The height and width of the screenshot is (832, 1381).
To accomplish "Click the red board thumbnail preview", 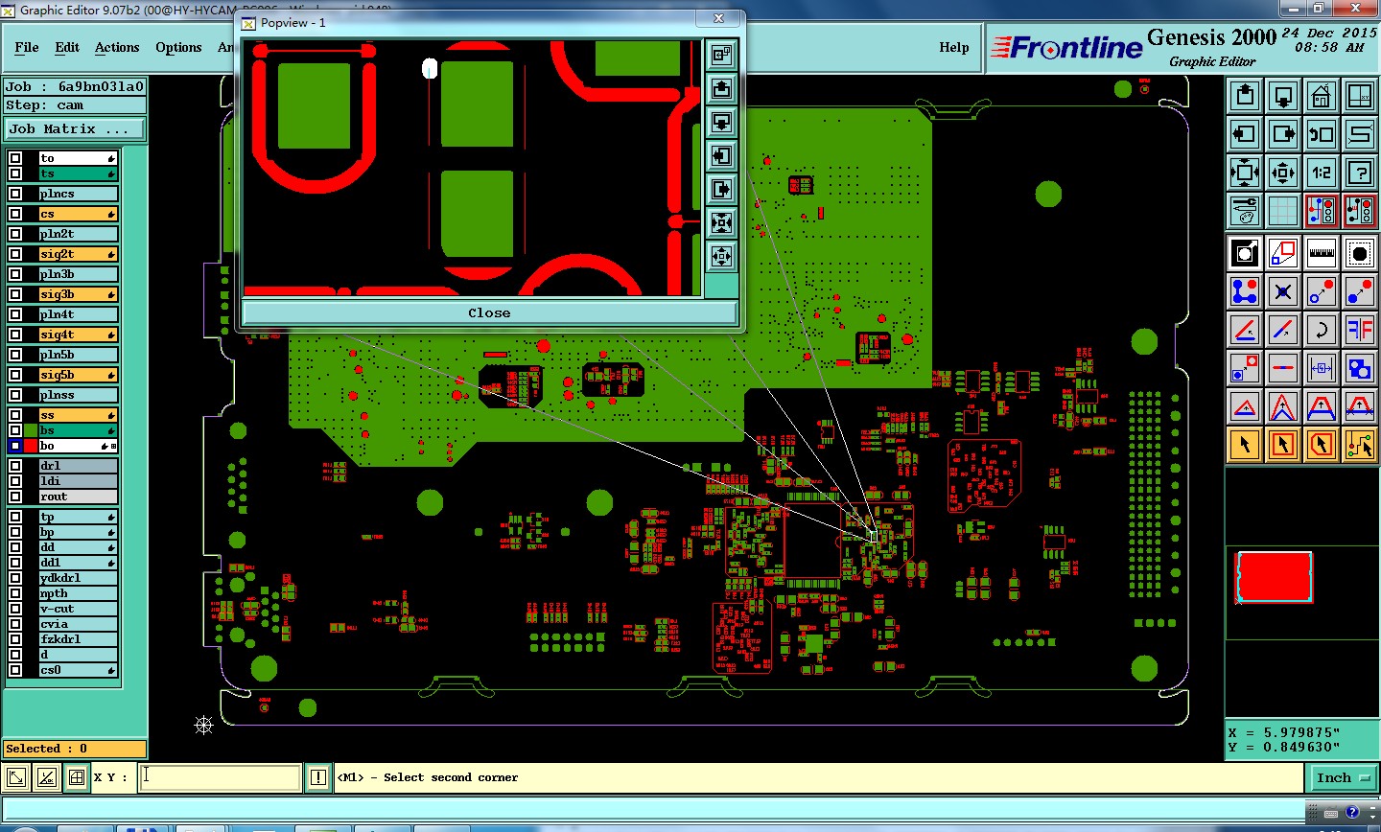I will coord(1274,577).
